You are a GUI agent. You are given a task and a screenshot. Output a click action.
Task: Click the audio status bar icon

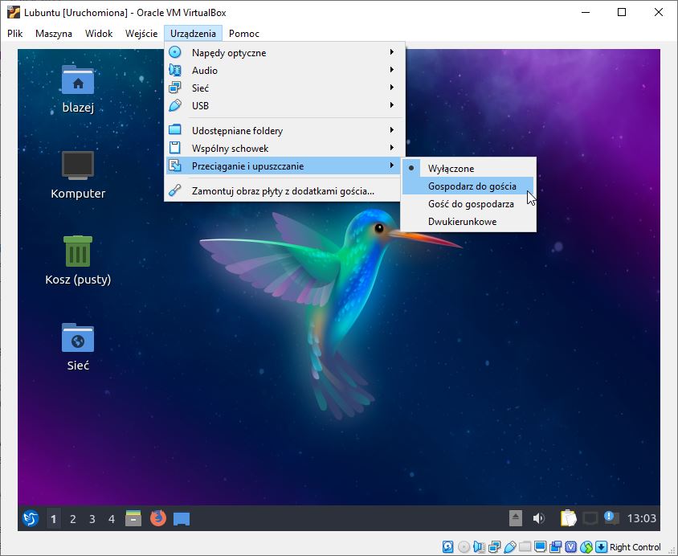coord(479,547)
